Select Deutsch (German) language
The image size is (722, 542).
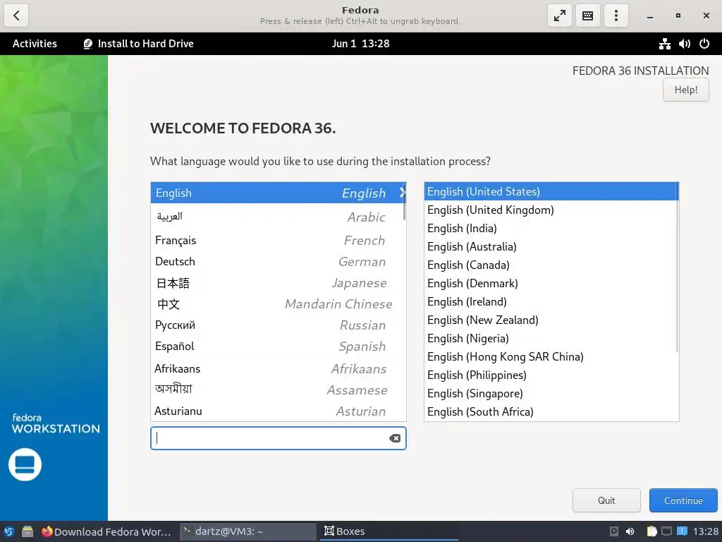coord(278,261)
